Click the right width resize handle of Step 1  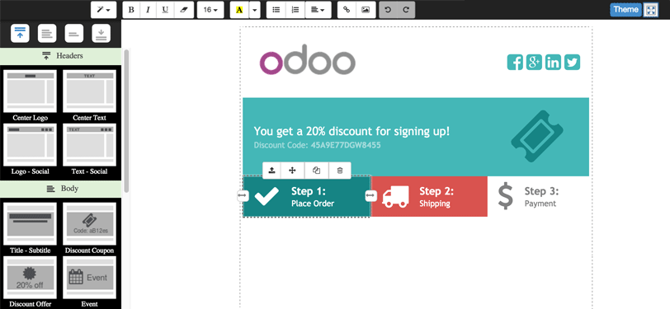point(370,195)
